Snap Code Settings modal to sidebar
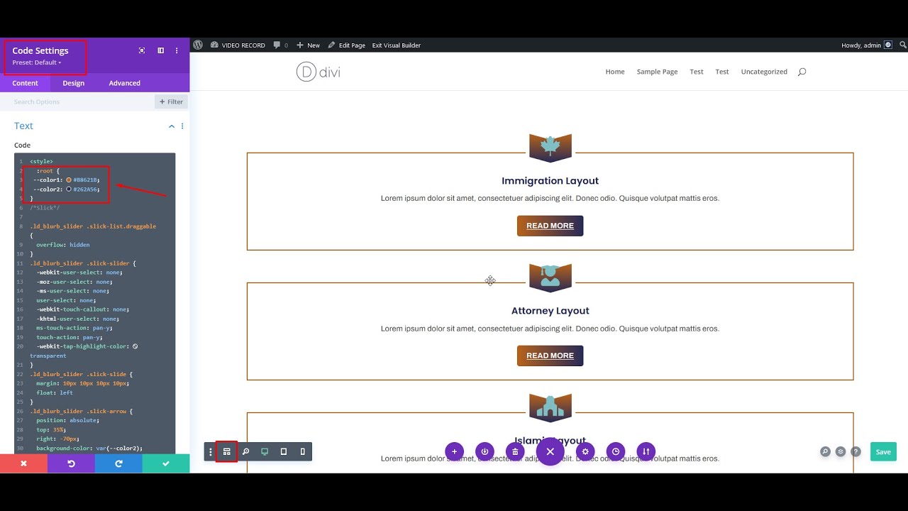Viewport: 908px width, 511px height. 161,50
